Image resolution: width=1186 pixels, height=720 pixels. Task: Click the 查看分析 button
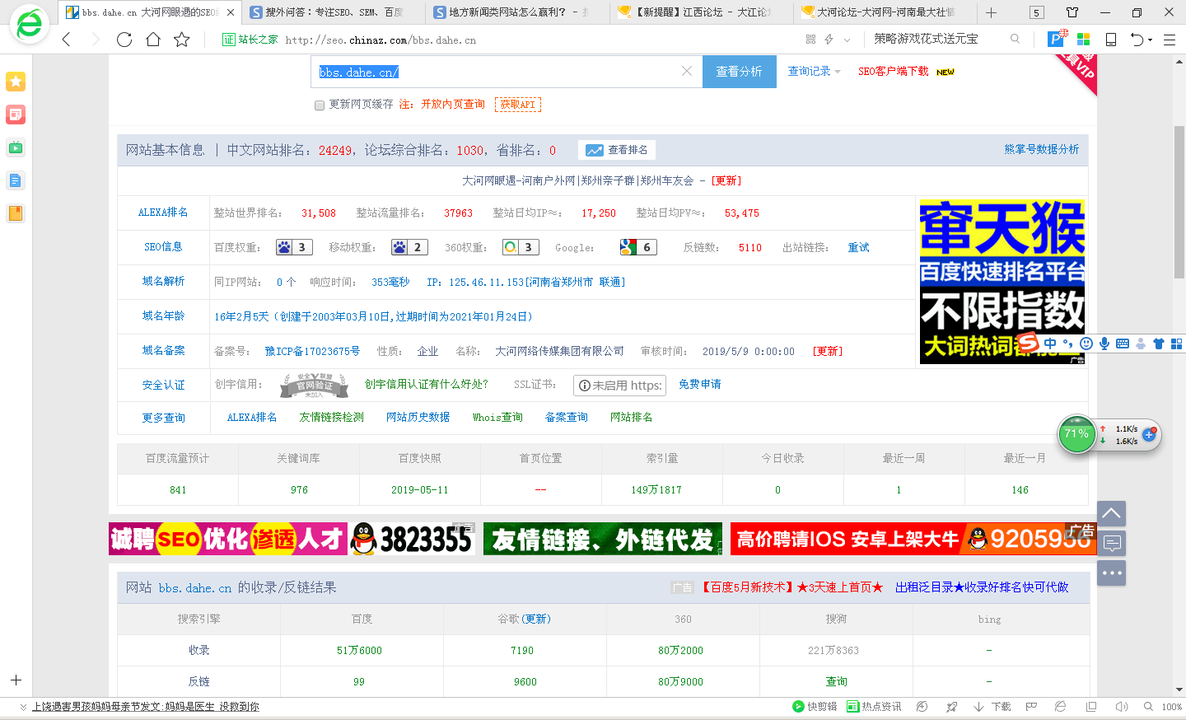click(x=739, y=72)
